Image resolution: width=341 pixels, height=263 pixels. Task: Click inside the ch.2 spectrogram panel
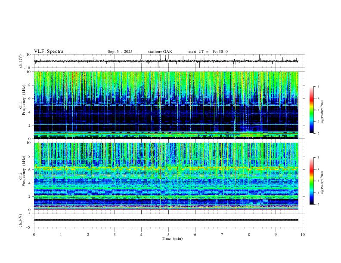166,176
